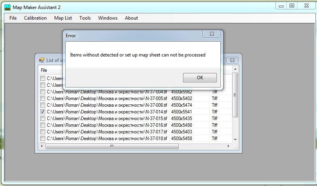This screenshot has height=186, width=317.
Task: Close the List of images window
Action: pyautogui.click(x=233, y=60)
